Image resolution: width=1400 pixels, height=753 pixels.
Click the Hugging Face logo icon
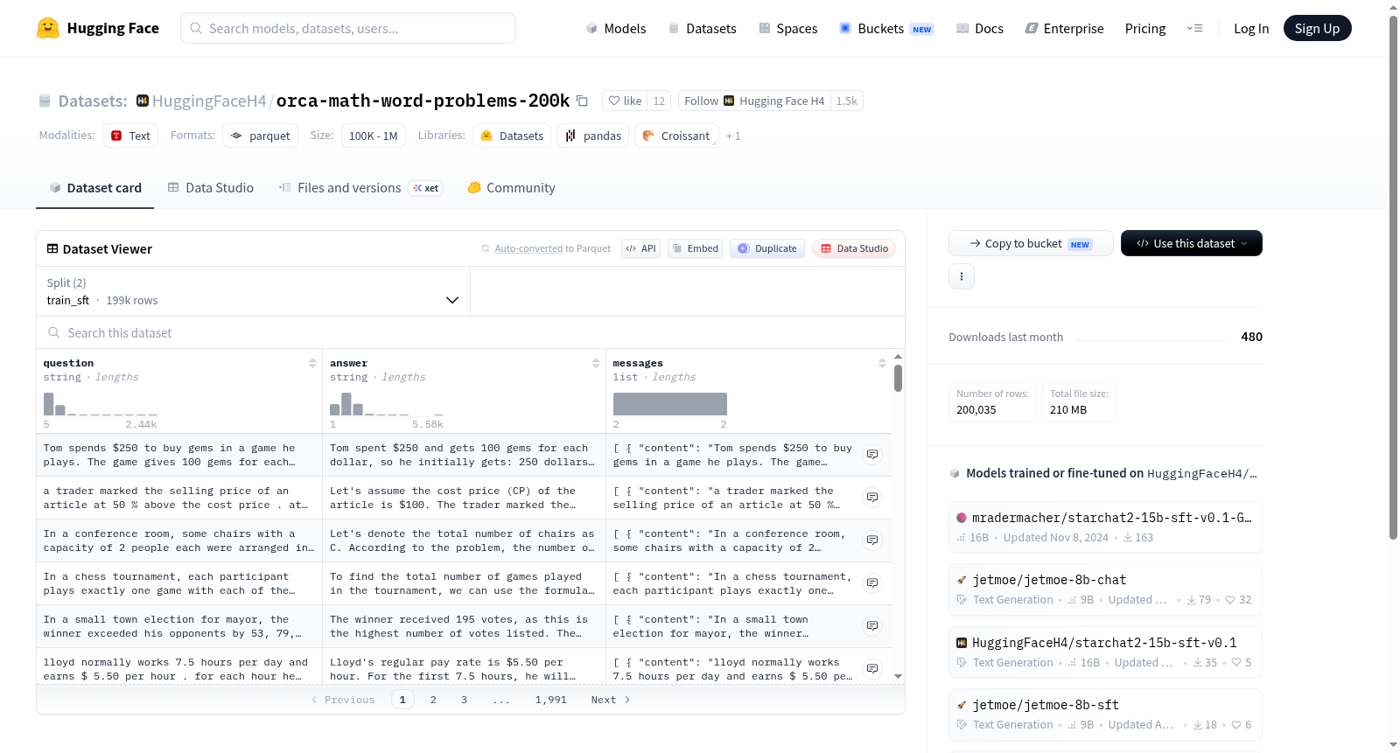[48, 28]
